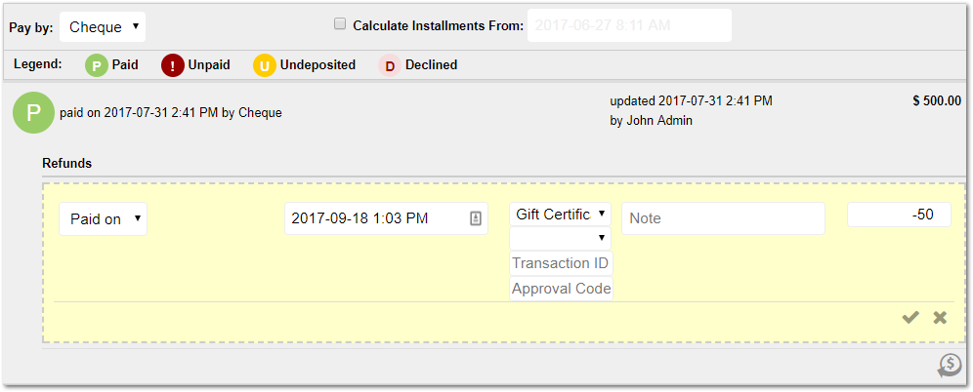The width and height of the screenshot is (973, 392).
Task: Click the Transaction ID field
Action: (x=561, y=263)
